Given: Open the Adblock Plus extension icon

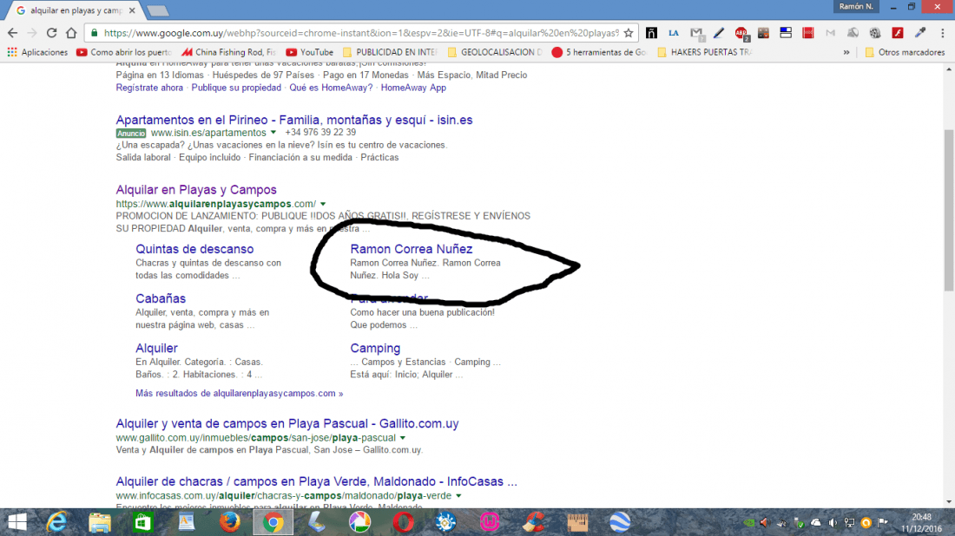Looking at the screenshot, I should (x=741, y=34).
